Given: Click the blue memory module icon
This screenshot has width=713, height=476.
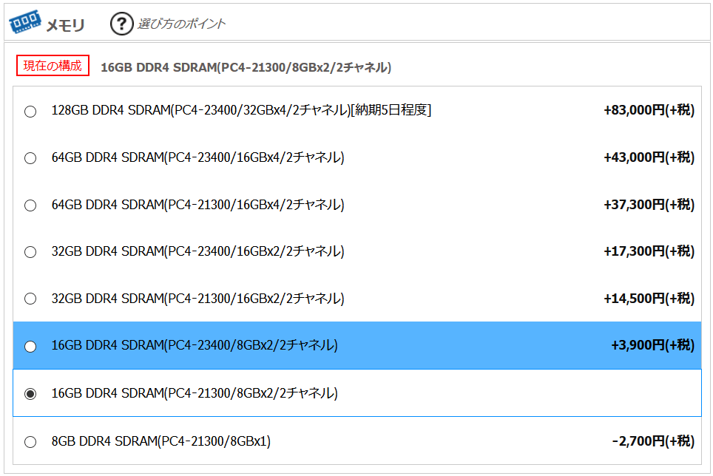Looking at the screenshot, I should click(x=25, y=21).
